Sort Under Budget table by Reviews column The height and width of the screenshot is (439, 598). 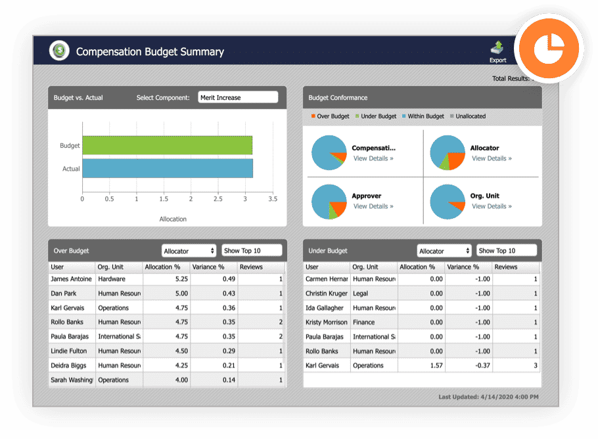[x=516, y=267]
